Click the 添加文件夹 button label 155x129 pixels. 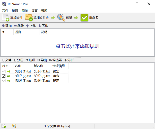[41, 18]
